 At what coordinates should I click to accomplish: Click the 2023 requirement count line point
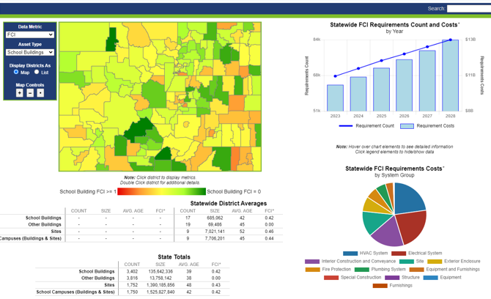[x=336, y=76]
